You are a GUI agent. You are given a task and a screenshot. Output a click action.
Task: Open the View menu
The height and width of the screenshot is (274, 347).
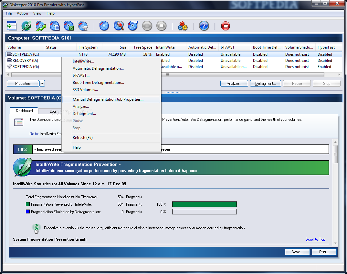(37, 13)
